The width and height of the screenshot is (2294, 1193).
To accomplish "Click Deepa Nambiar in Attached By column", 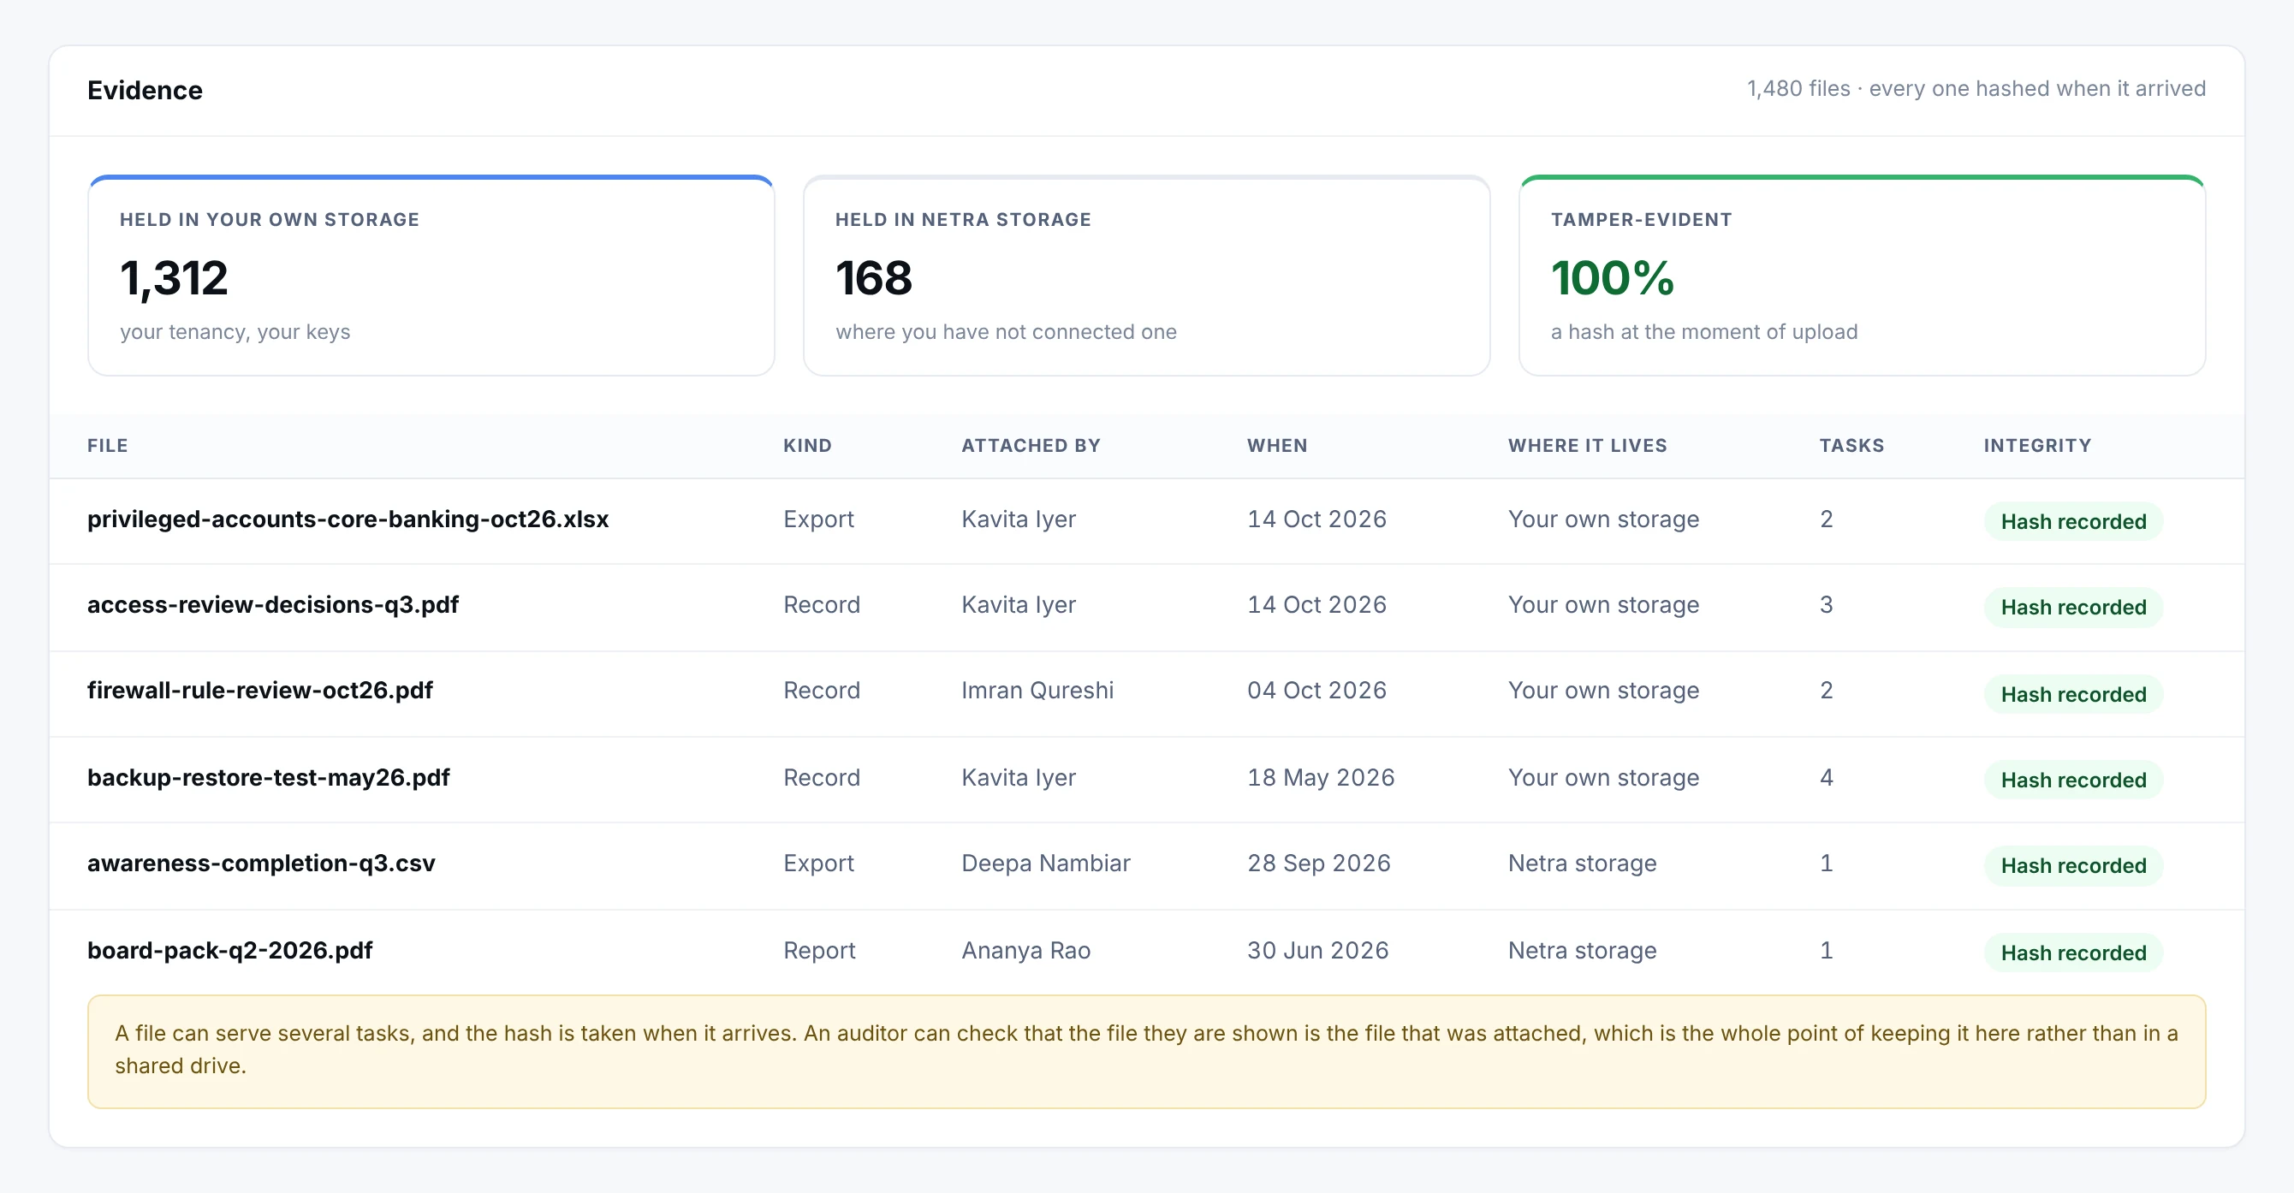I will point(1045,863).
